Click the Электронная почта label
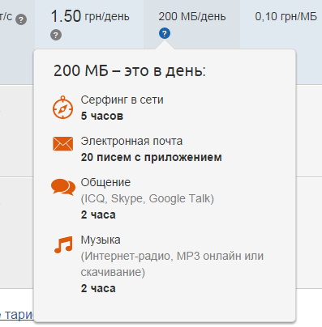322x327 pixels. click(x=131, y=141)
